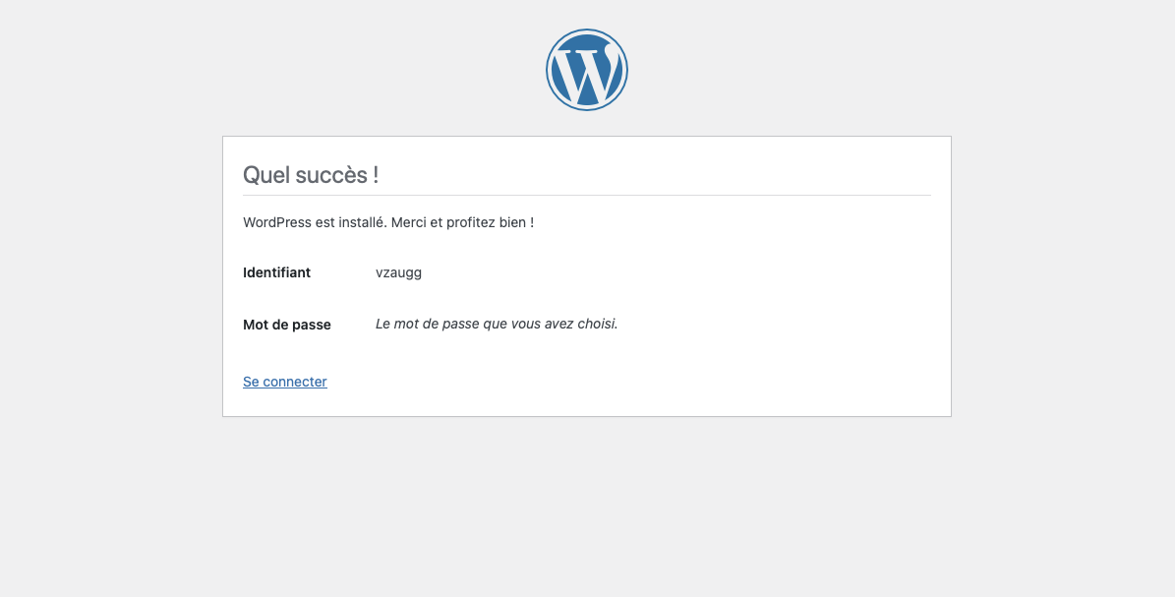Click the "WordPress est installé" confirmation sentence
Image resolution: width=1175 pixels, height=597 pixels.
388,222
